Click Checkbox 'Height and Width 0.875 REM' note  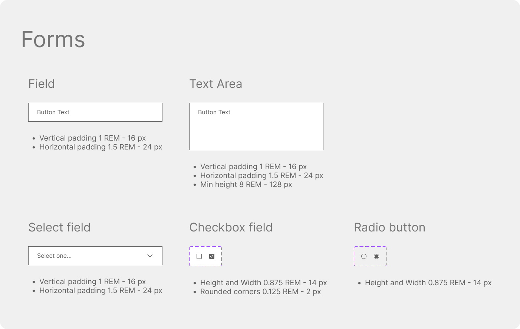[x=264, y=283]
